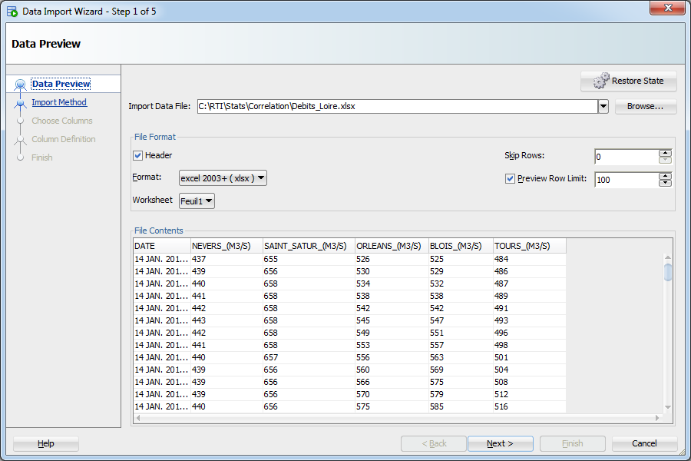Decrease Preview Row Limit with down arrow
Screen dimensions: 691x461
pyautogui.click(x=665, y=184)
